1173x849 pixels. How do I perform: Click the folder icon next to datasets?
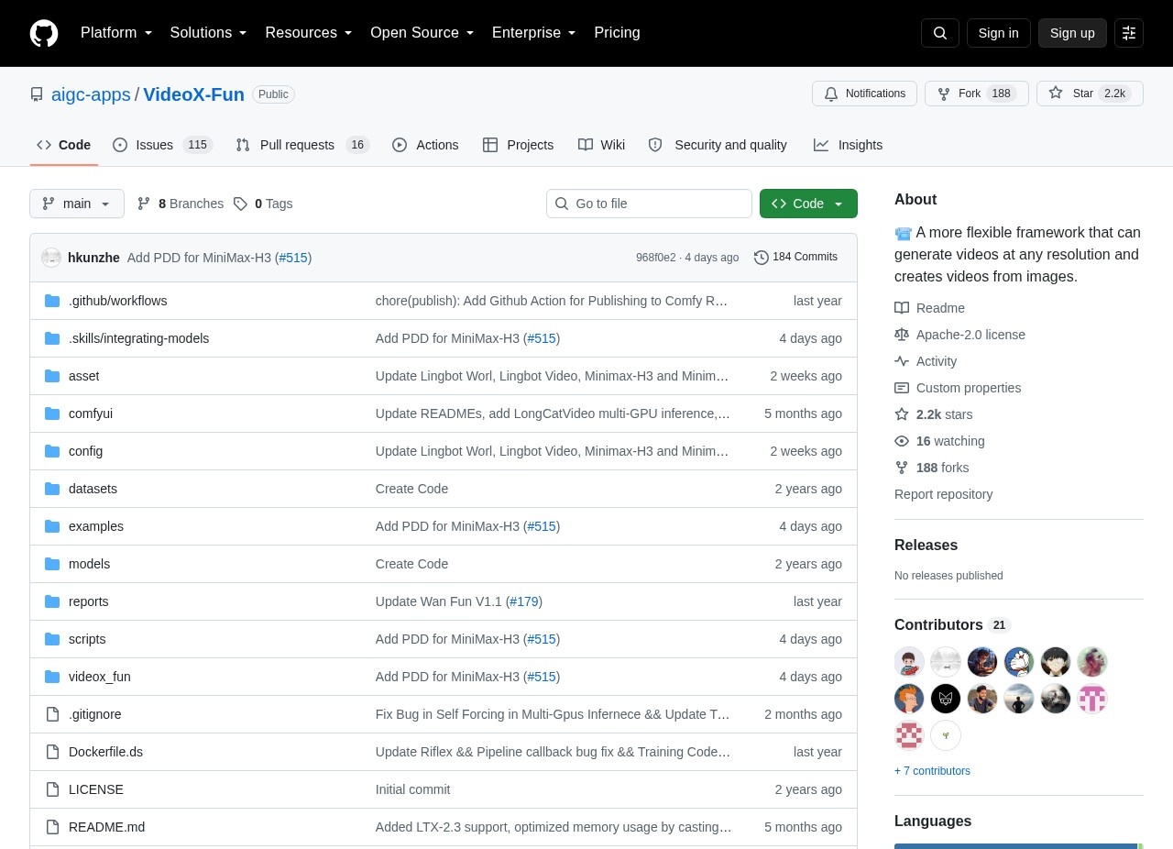coord(52,489)
